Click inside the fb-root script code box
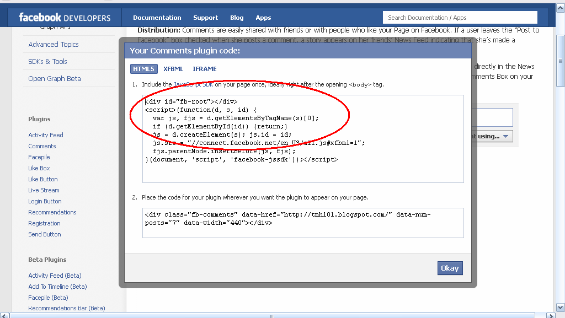 [303, 139]
